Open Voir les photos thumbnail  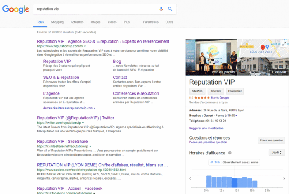pyautogui.click(x=211, y=57)
